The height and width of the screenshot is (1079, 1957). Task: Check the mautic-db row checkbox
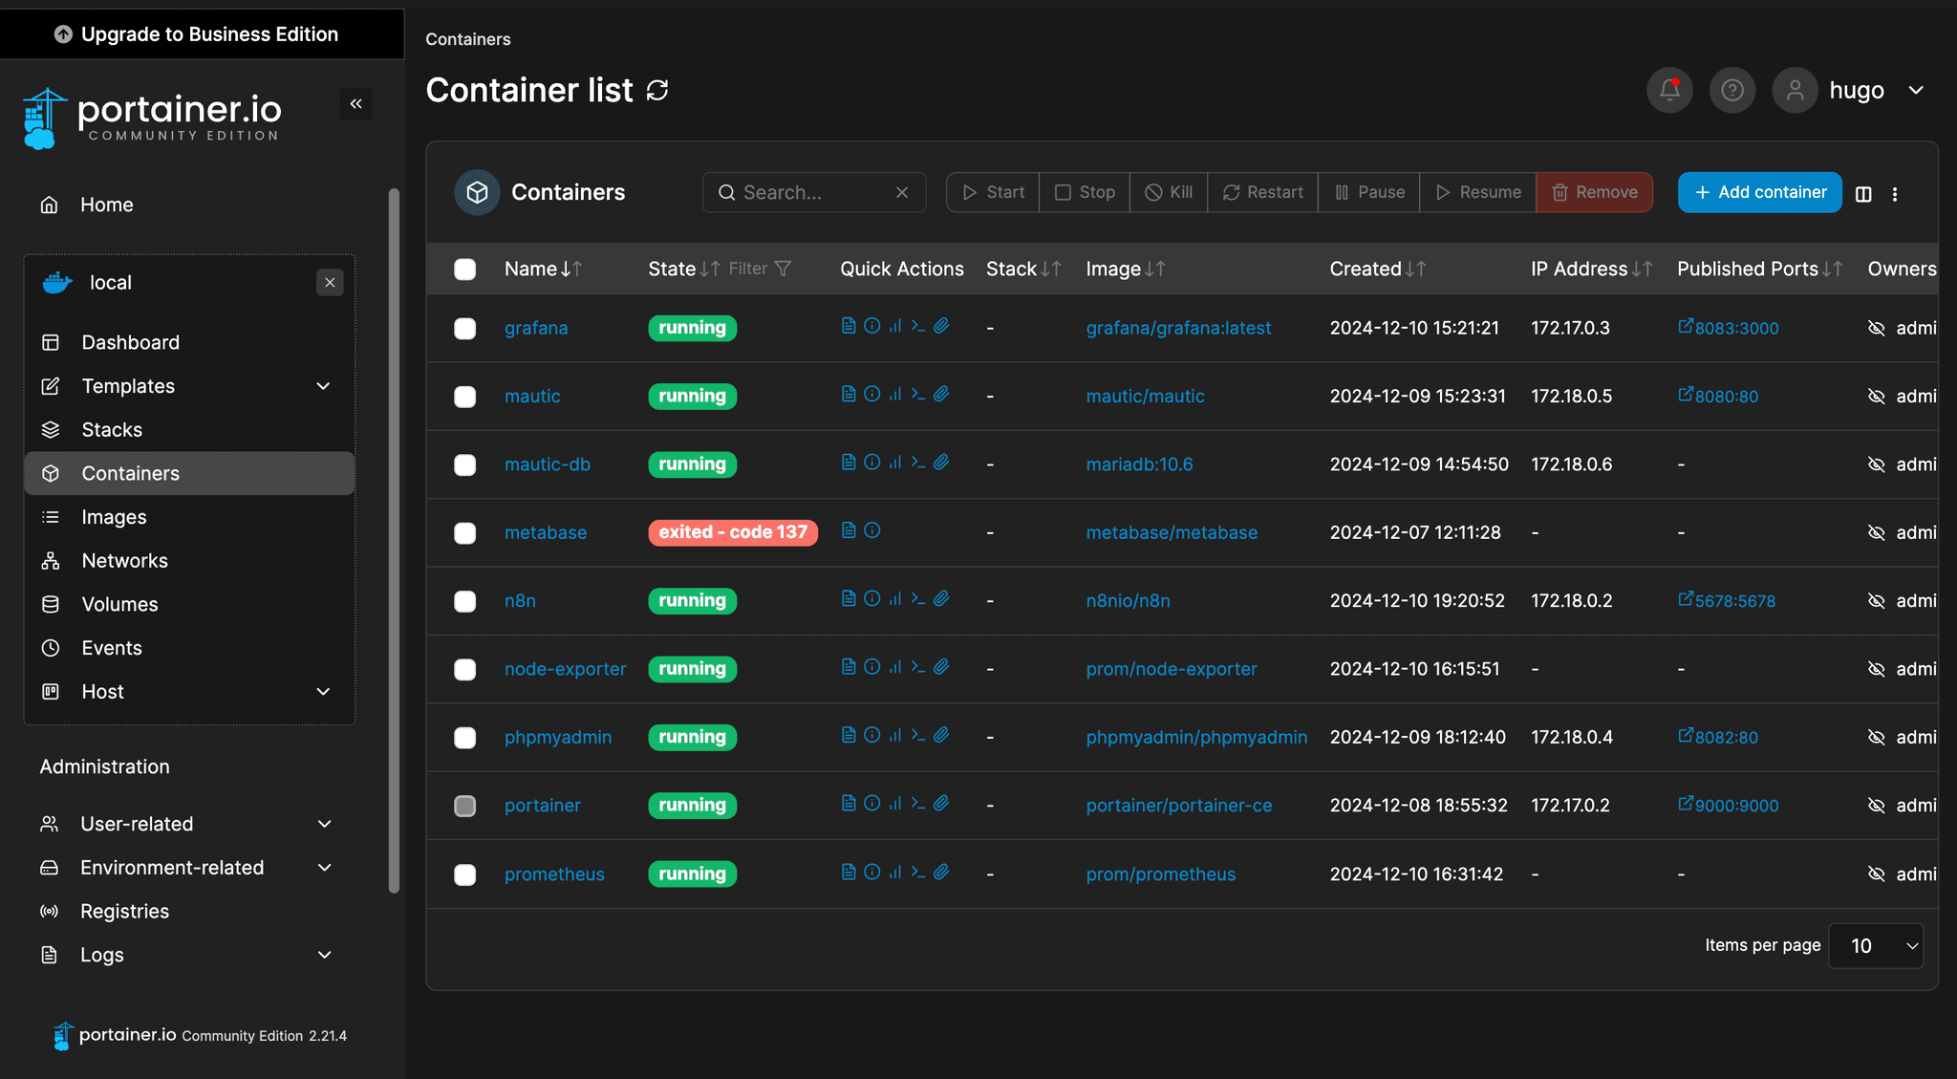tap(465, 464)
